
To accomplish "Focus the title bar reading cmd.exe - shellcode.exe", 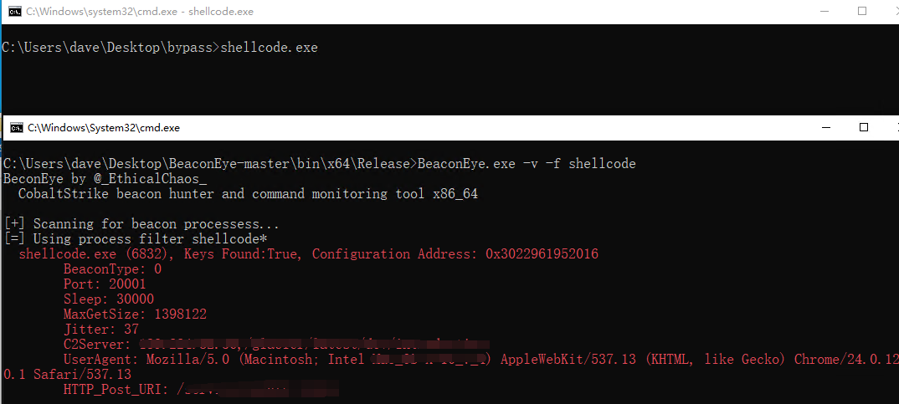I will tap(140, 12).
